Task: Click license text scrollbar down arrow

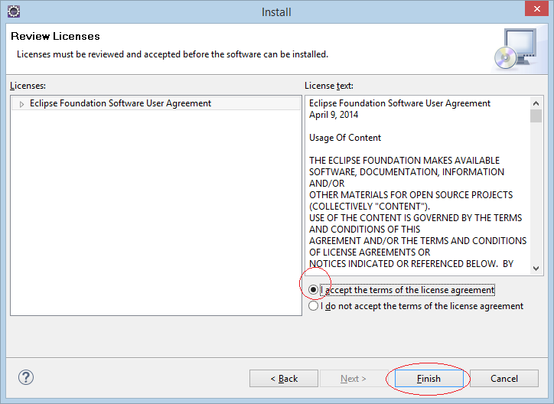Action: (536, 269)
